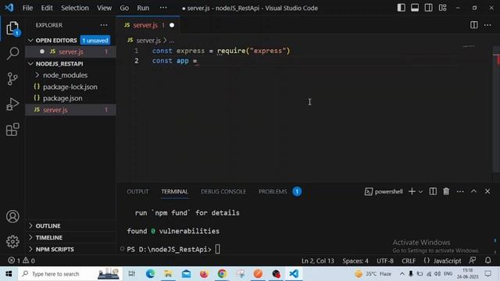Expand the TIMELINE section

click(x=30, y=237)
